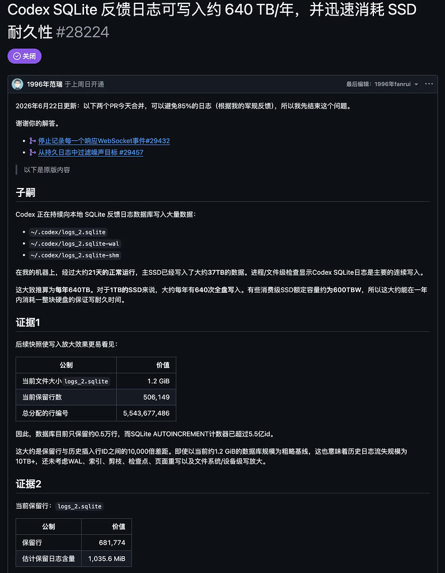
Task: Click the issue number #28224 in the title
Action: (83, 32)
